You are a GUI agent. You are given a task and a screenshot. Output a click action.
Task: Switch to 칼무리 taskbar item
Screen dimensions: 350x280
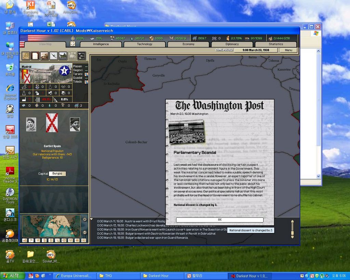click(x=206, y=276)
